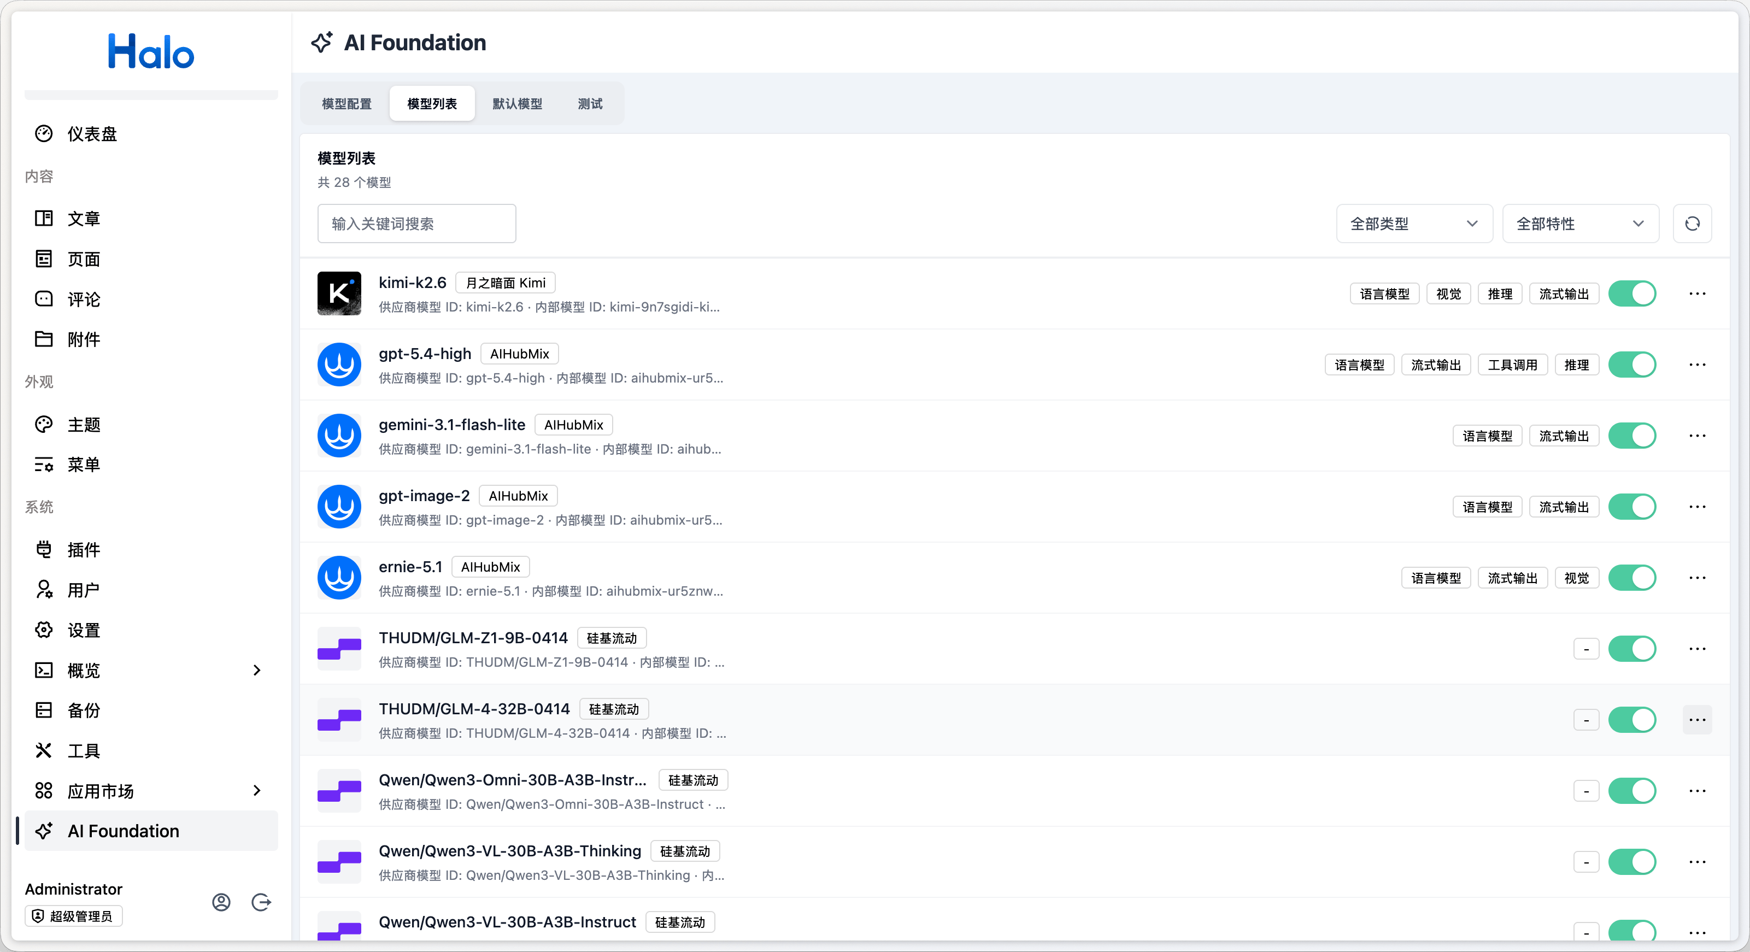Click the refresh model list icon
Image resolution: width=1750 pixels, height=952 pixels.
[x=1692, y=224]
